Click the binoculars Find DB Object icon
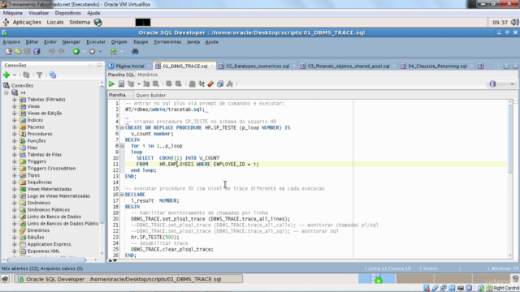The image size is (520, 292). (x=135, y=51)
